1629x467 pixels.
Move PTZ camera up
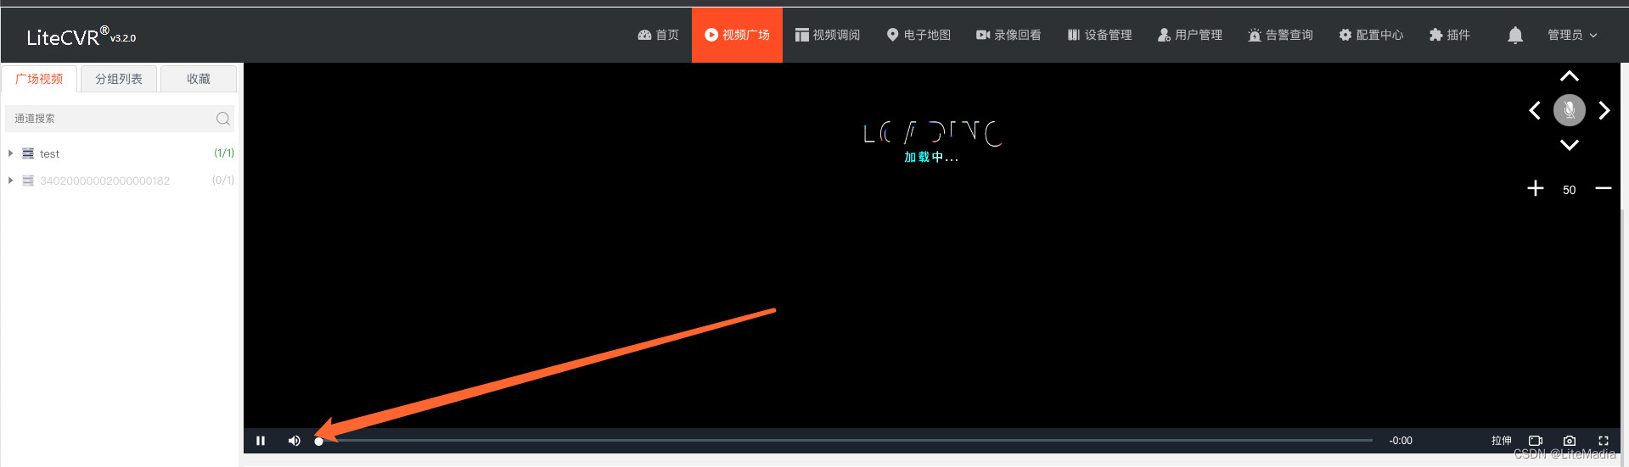point(1570,76)
